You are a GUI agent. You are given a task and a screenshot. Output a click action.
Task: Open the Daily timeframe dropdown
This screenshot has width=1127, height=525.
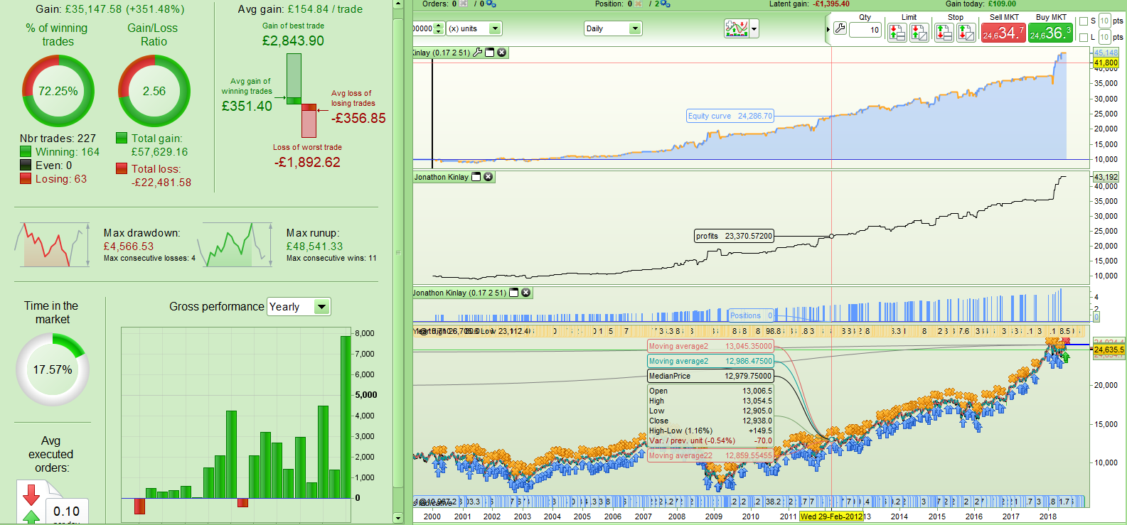click(613, 28)
